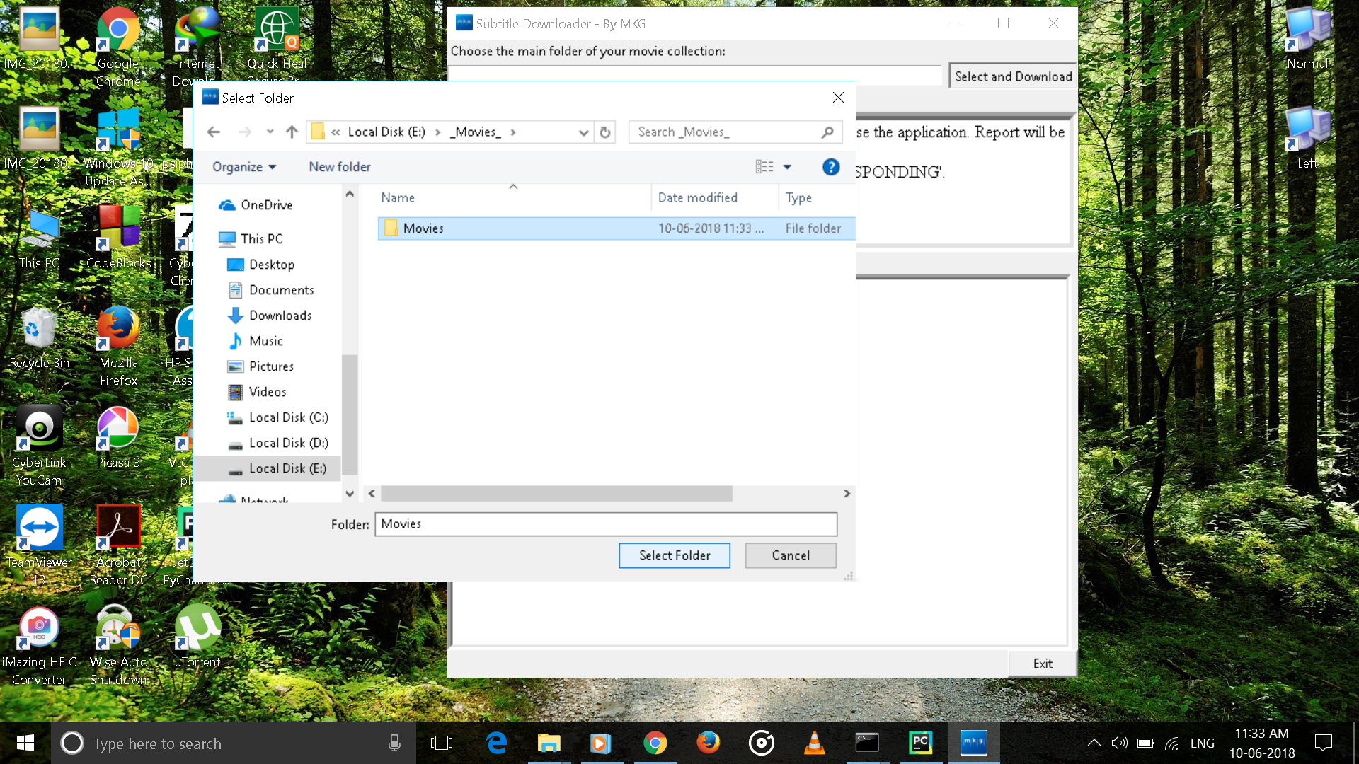Open the Organize menu
The image size is (1359, 764).
click(244, 167)
